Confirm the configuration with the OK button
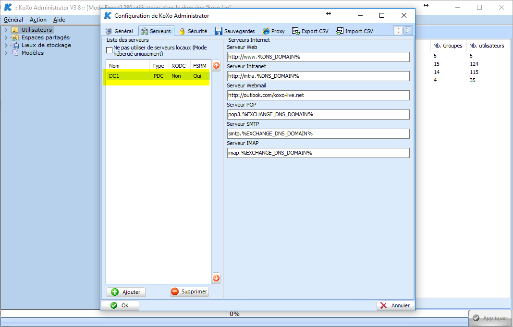 tap(120, 305)
